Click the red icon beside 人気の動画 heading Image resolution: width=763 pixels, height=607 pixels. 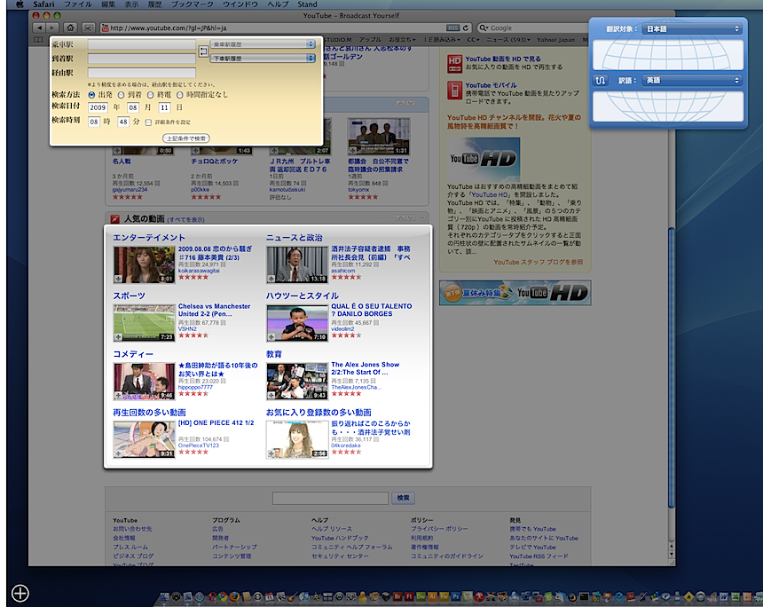(x=114, y=219)
